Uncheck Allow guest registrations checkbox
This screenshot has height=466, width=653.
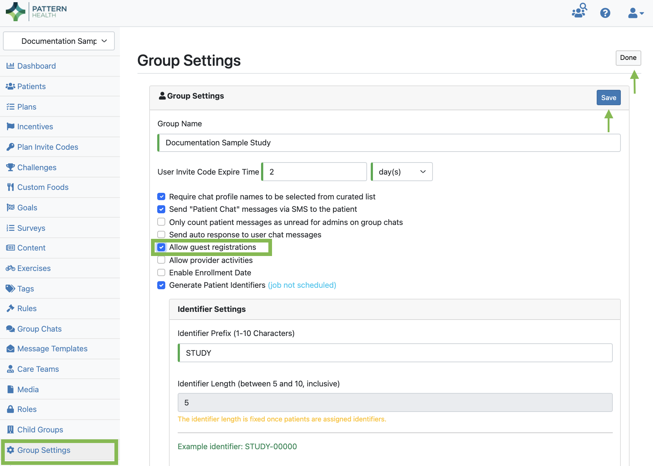[161, 247]
